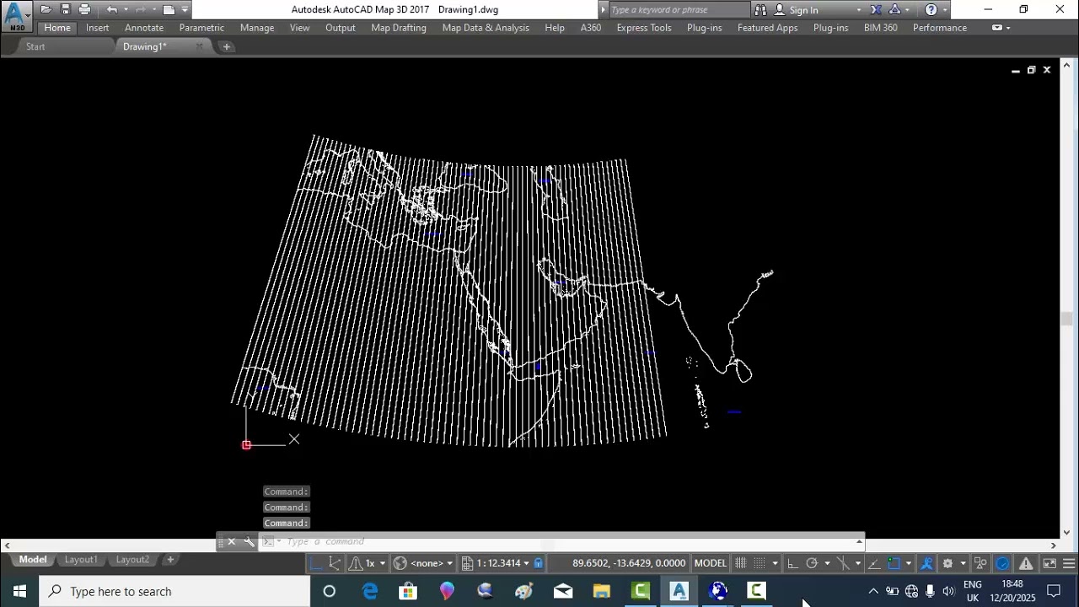Add a new layout with plus button

pos(169,560)
